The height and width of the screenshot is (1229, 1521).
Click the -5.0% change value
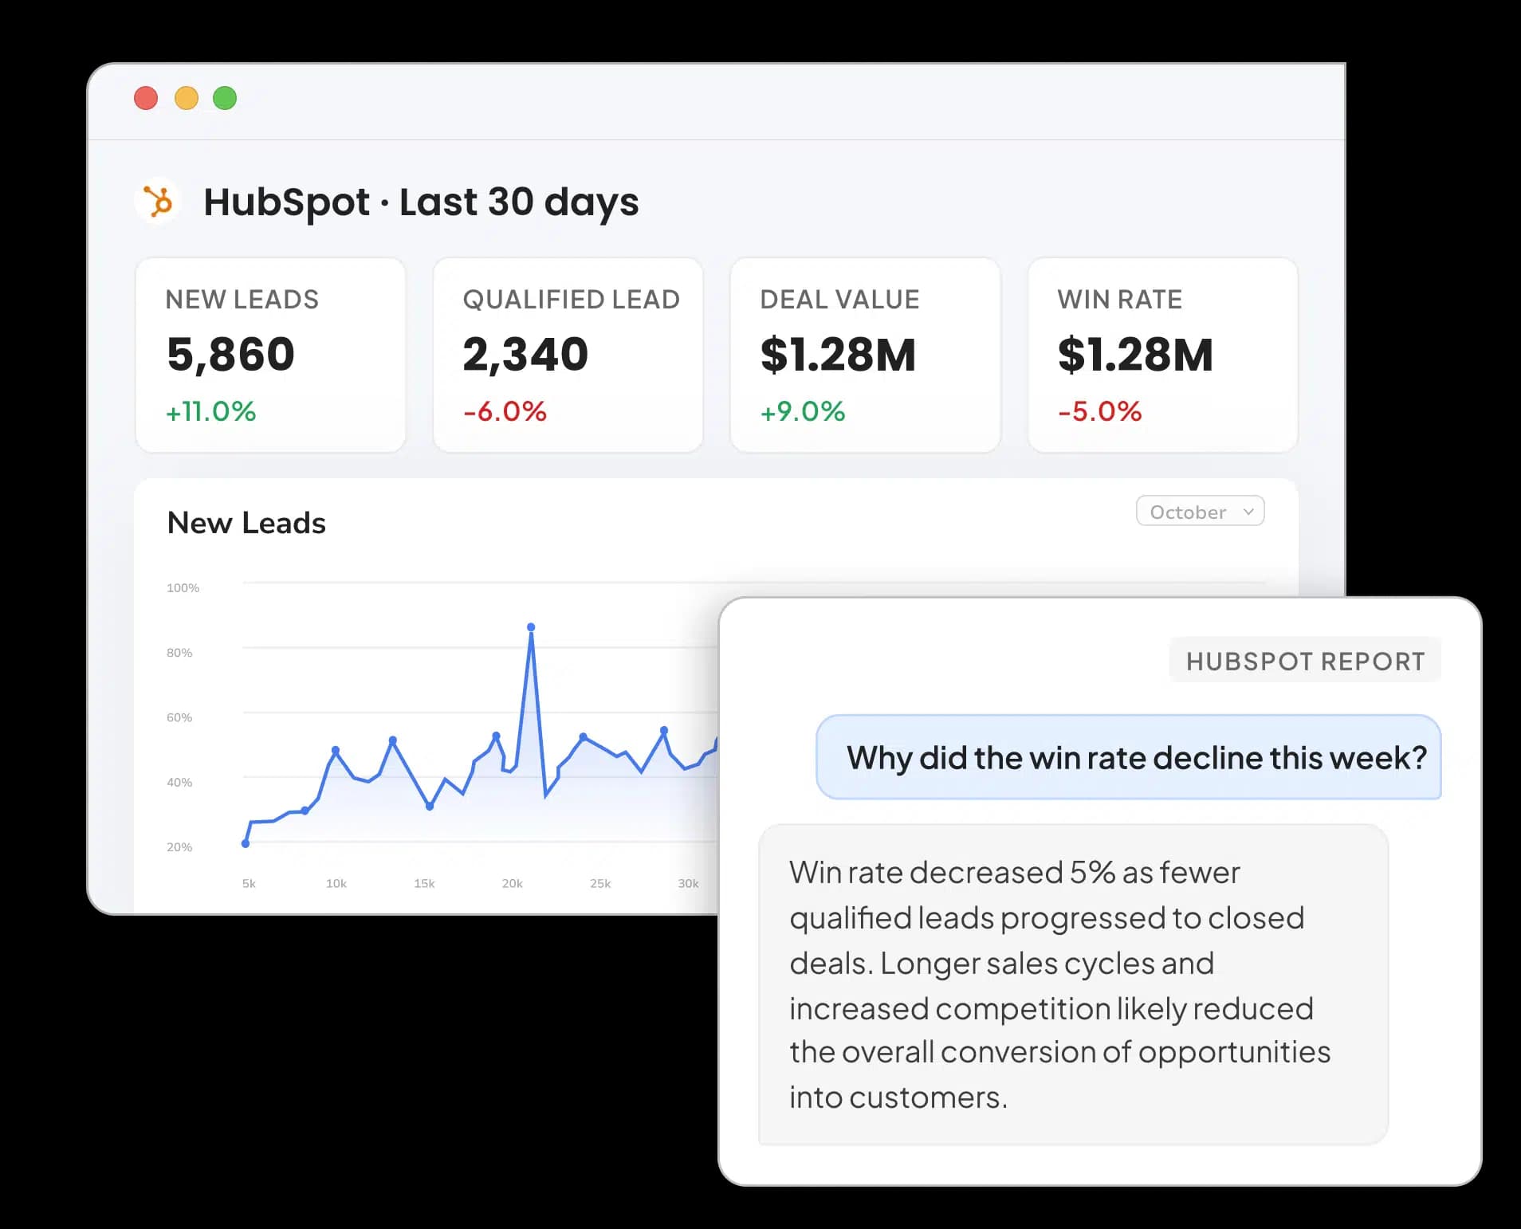coord(1099,411)
